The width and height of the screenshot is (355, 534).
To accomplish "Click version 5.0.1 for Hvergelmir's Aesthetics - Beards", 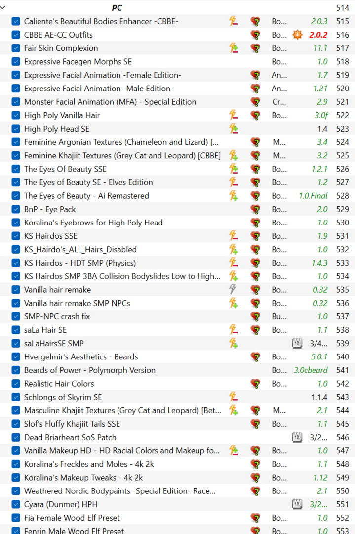I will coord(319,357).
